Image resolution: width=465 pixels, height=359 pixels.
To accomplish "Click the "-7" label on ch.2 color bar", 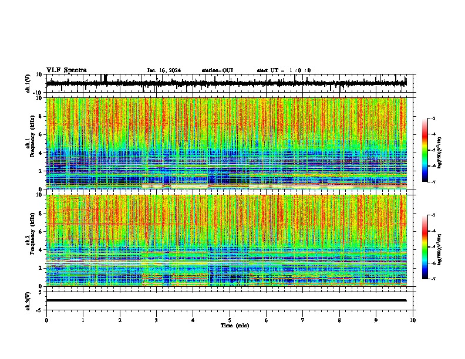I will 433,279.
